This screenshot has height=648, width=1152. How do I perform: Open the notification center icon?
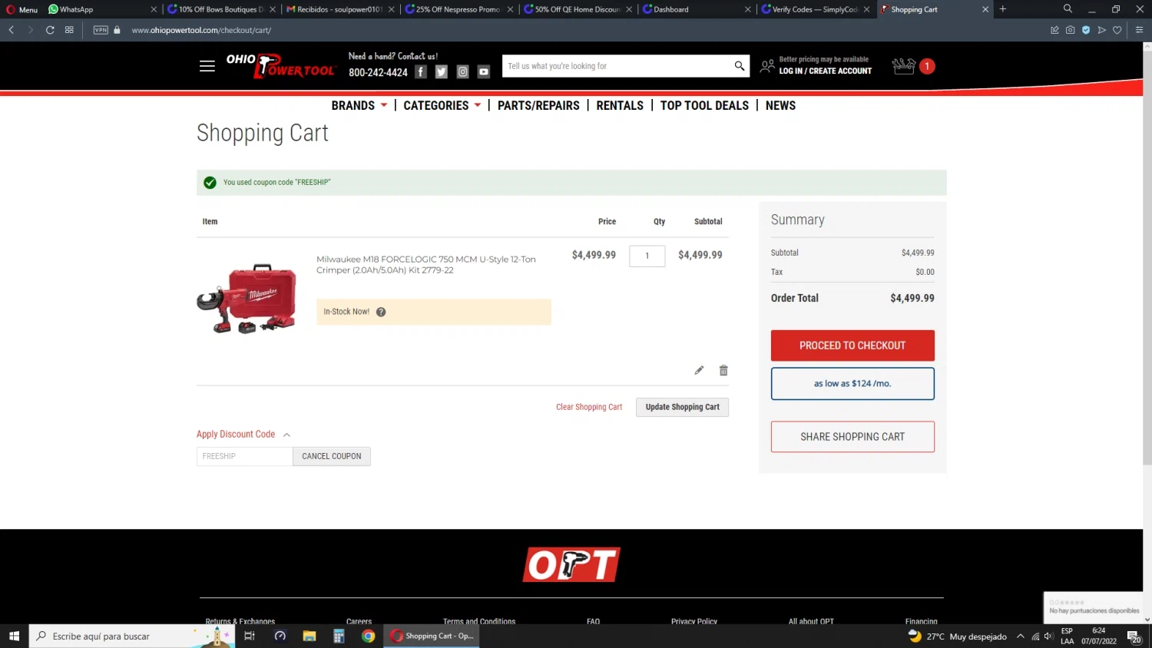pyautogui.click(x=1134, y=636)
